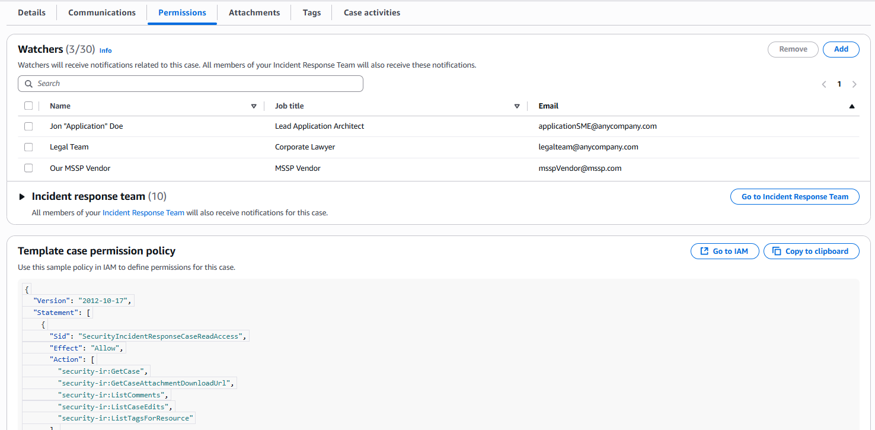
Task: Click the Watchers section heading
Action: [40, 49]
